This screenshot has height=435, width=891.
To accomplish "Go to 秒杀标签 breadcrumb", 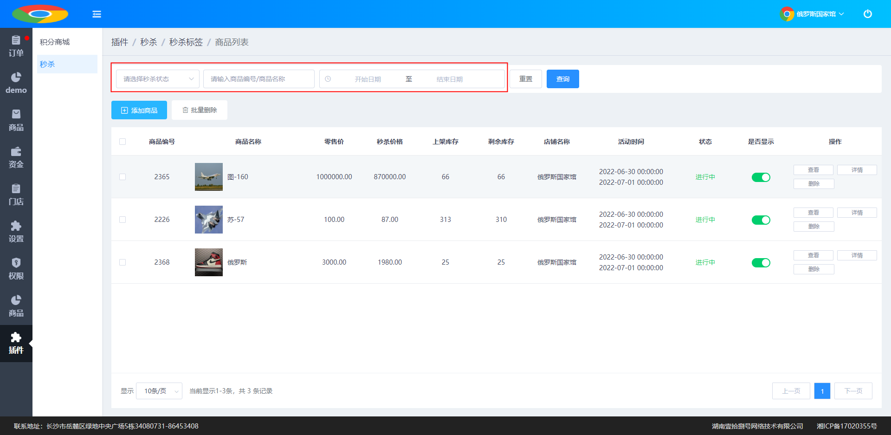I will 186,42.
